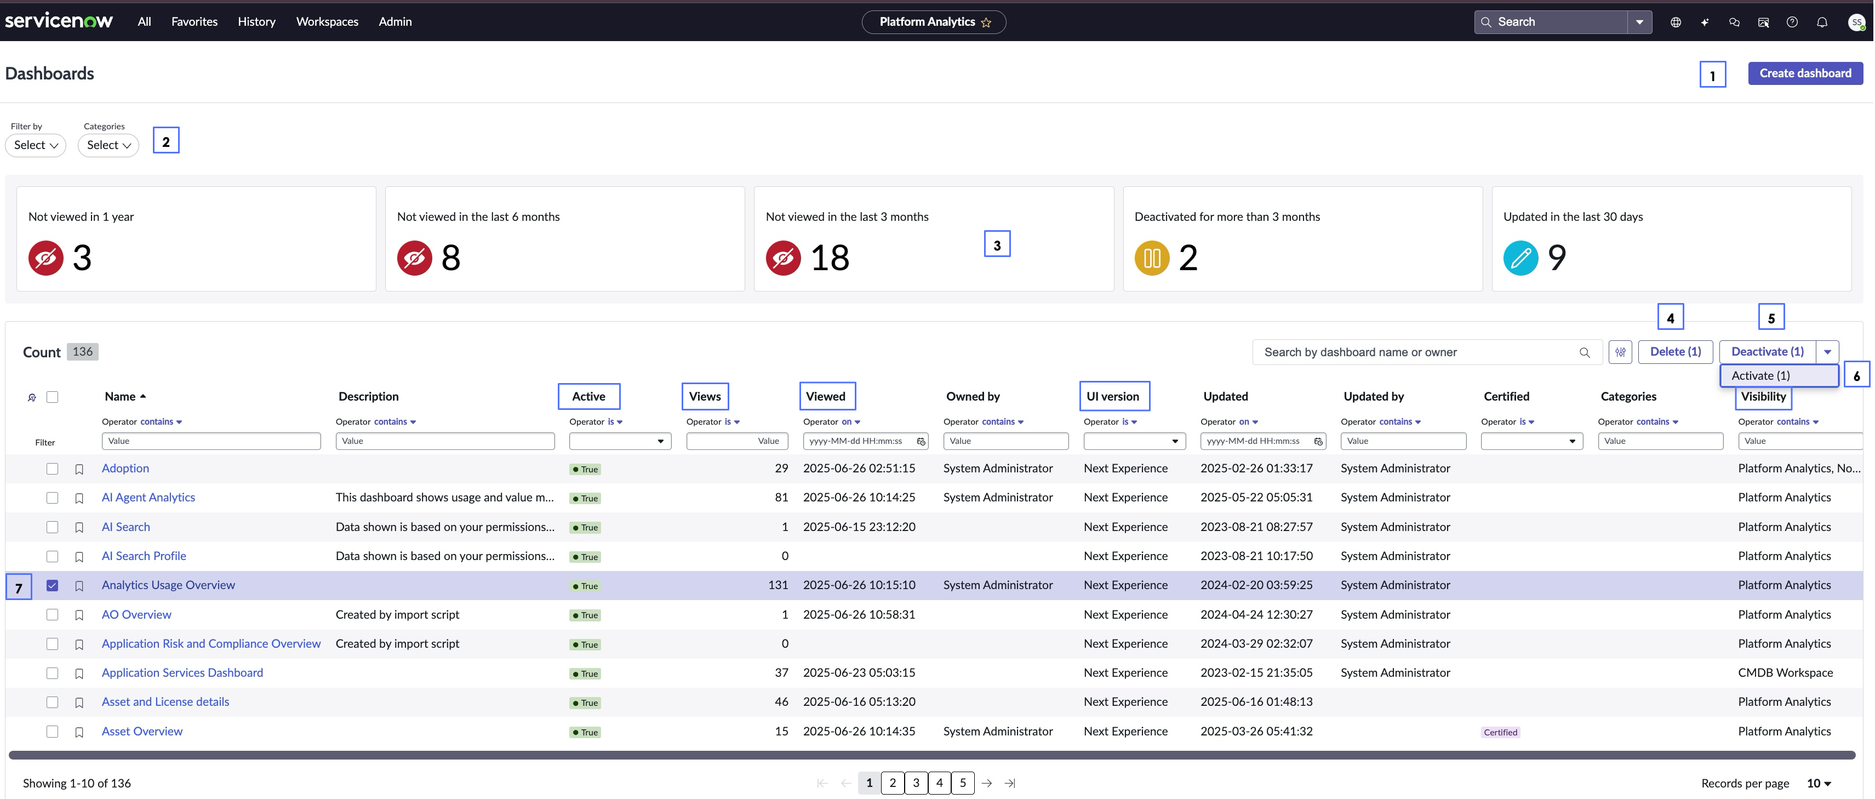Open the sparkle AI assistant icon
This screenshot has height=799, width=1875.
tap(1705, 22)
